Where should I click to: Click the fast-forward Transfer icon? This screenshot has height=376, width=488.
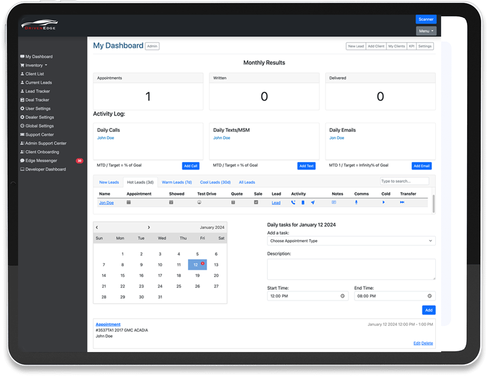pyautogui.click(x=402, y=202)
